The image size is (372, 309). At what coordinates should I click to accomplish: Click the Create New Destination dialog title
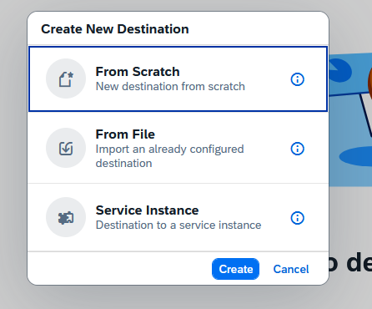pyautogui.click(x=115, y=29)
